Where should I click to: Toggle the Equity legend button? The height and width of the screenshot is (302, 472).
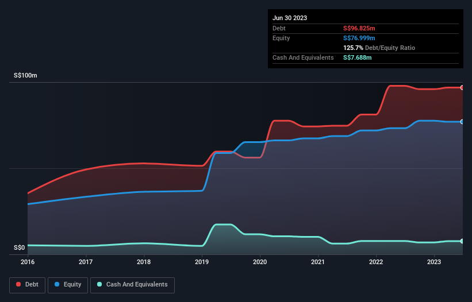(x=68, y=285)
